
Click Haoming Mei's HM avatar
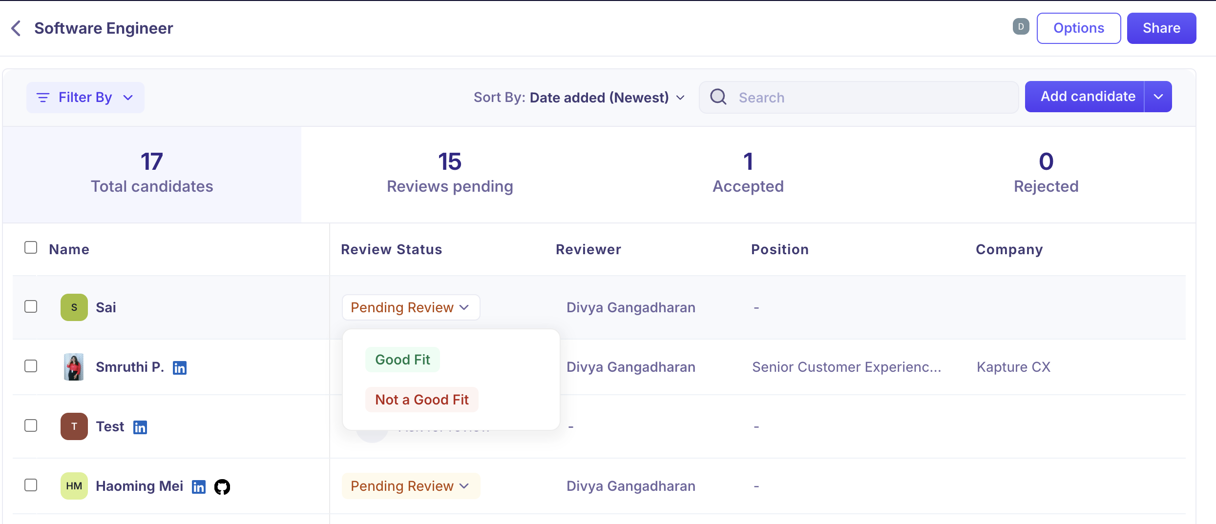click(x=74, y=486)
